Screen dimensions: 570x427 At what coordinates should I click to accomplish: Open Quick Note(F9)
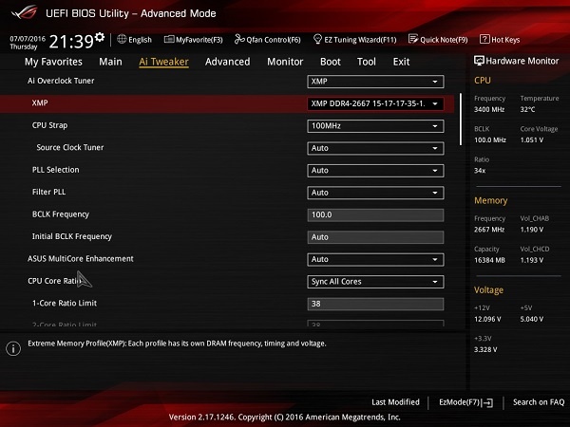pos(438,39)
